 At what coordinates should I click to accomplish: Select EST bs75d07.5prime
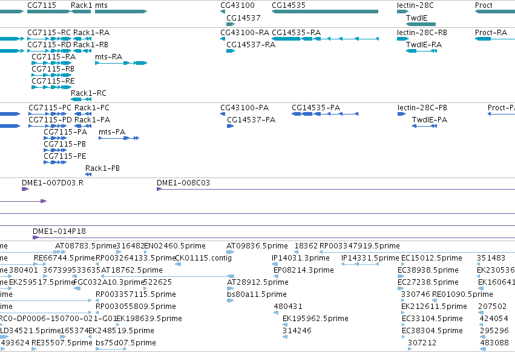[x=126, y=343]
